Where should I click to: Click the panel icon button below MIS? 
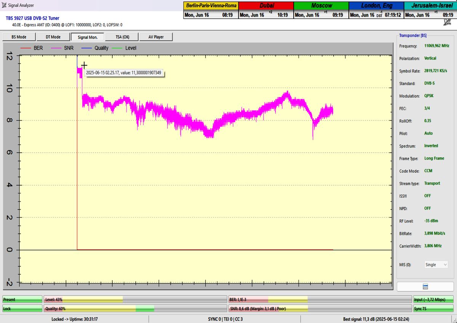click(425, 287)
